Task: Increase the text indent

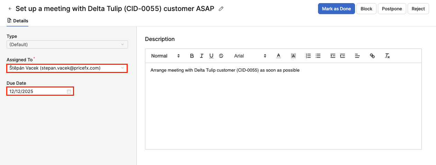Action: (x=343, y=56)
